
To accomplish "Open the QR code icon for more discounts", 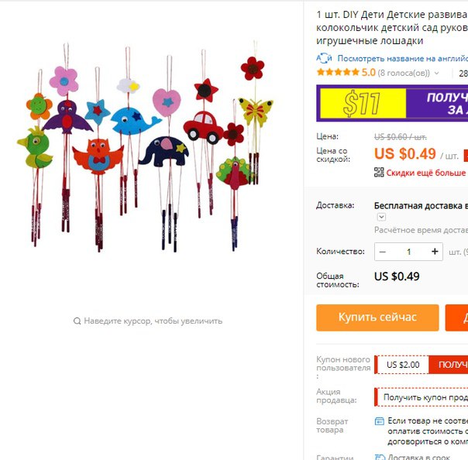I will coord(379,172).
